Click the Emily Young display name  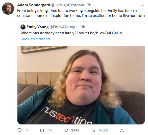pos(38,27)
